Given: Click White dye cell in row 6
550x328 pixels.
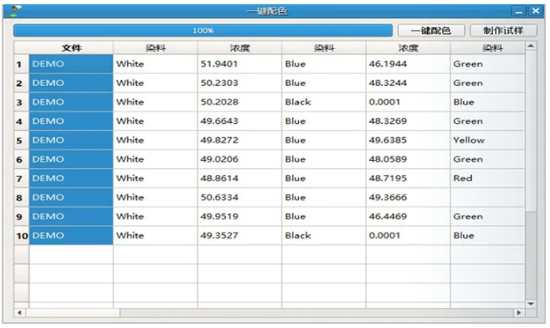Looking at the screenshot, I should click(155, 159).
